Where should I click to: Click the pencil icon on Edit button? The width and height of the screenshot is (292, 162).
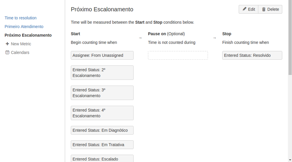click(244, 9)
